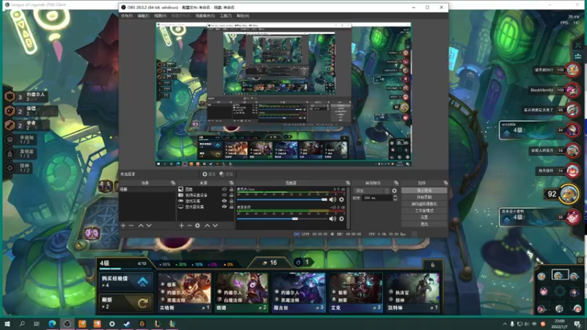Open the scene transition properties gear
The width and height of the screenshot is (587, 330).
click(x=394, y=191)
